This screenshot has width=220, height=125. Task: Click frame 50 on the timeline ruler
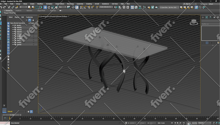114,118
